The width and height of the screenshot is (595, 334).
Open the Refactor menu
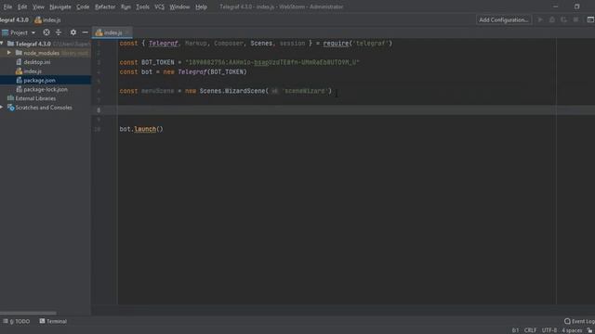[x=105, y=6]
